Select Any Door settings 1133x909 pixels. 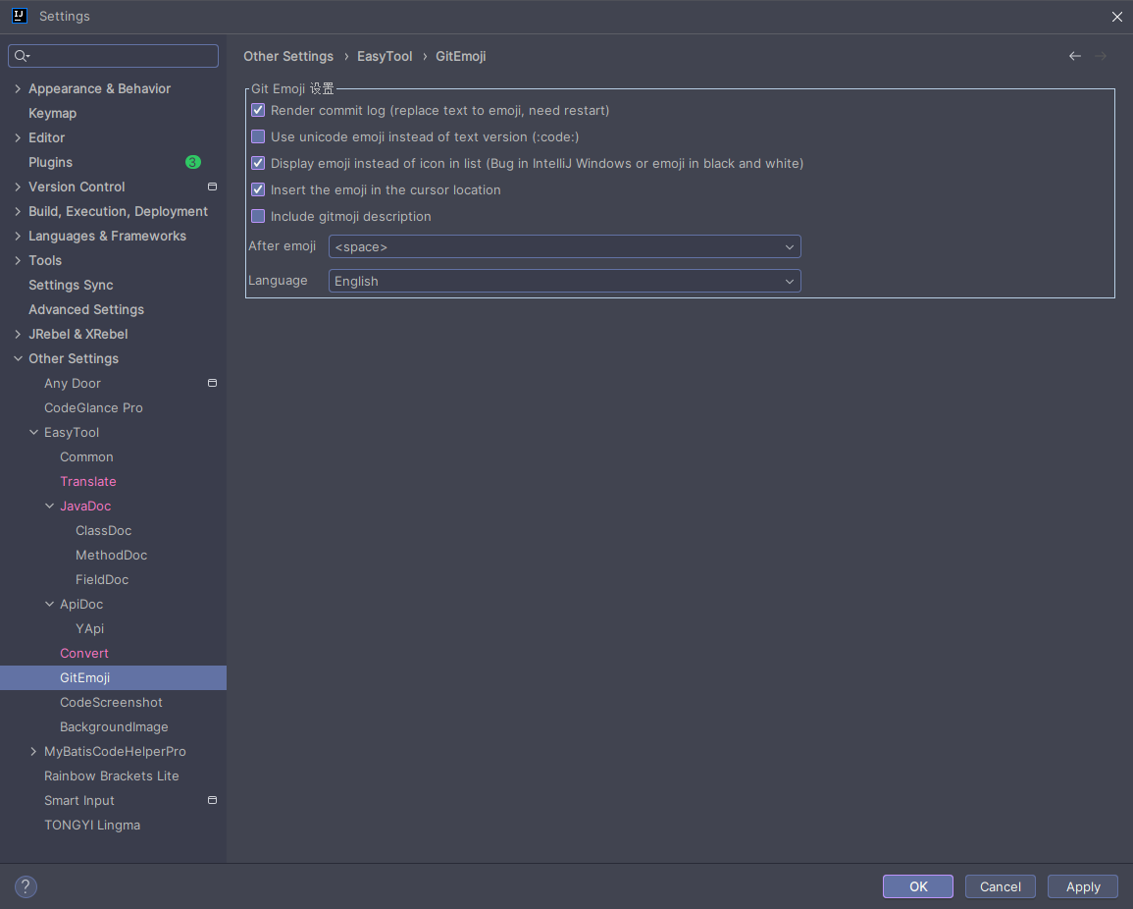(x=73, y=383)
